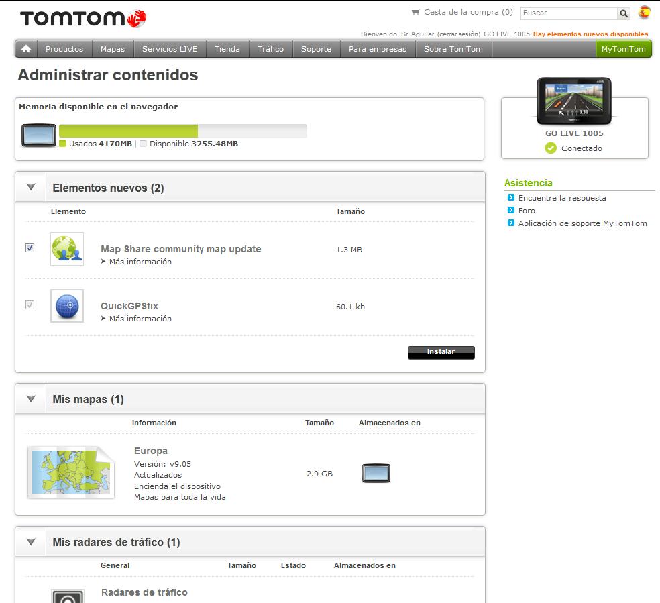The image size is (660, 603).
Task: Collapse the Mis radares de tráfico section
Action: click(31, 542)
